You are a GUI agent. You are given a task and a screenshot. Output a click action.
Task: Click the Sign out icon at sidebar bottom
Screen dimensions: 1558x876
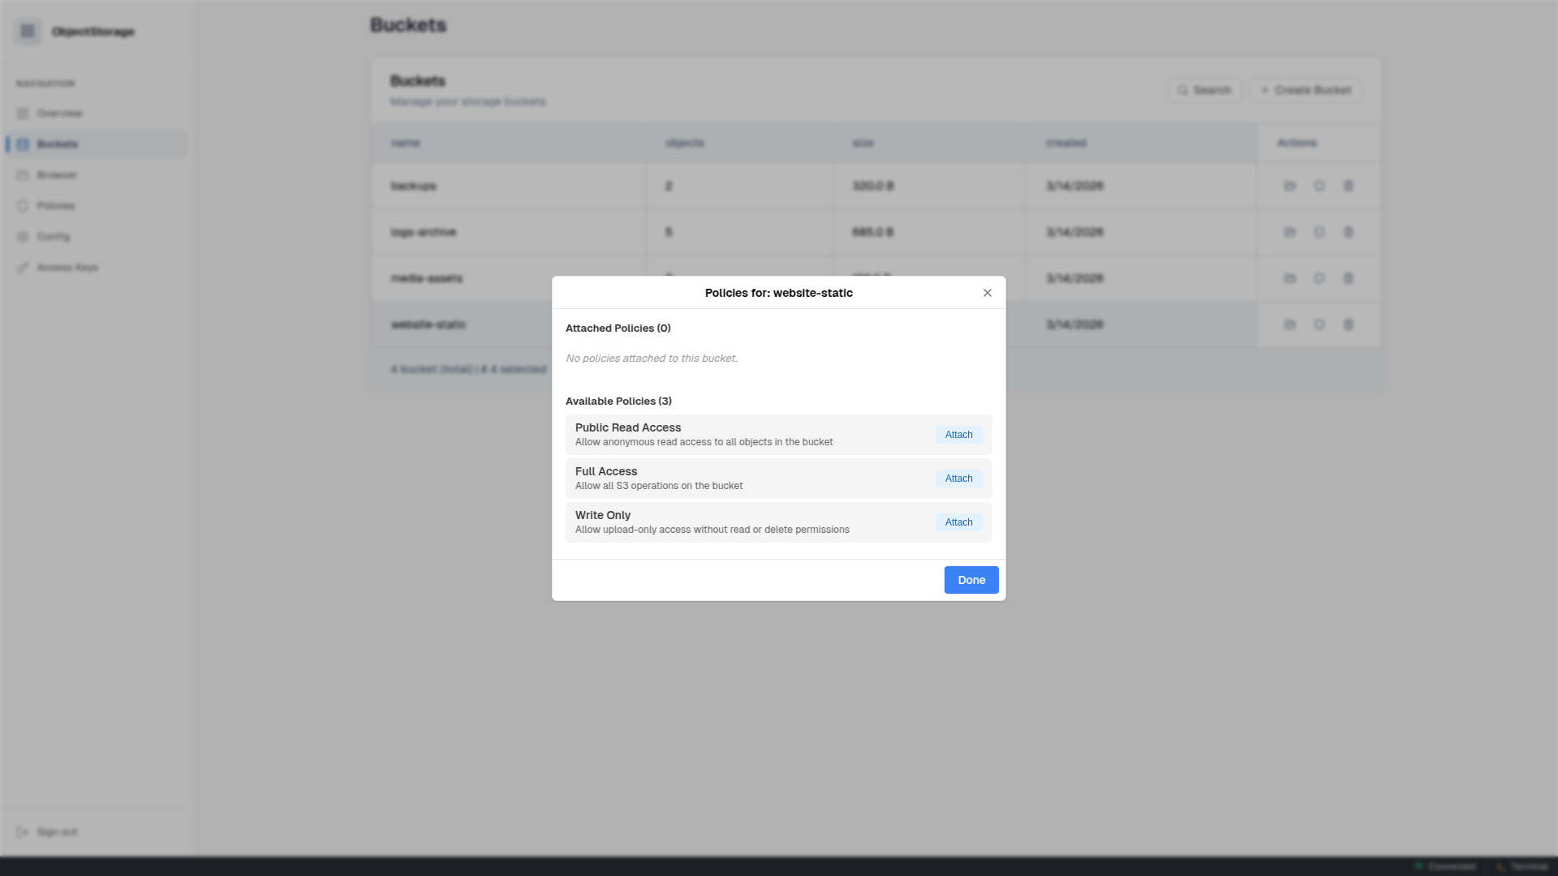click(x=24, y=831)
